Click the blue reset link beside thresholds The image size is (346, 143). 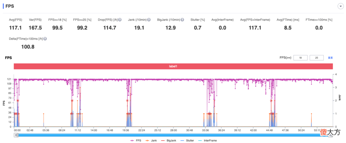[330, 58]
